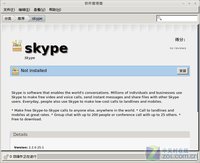
Task: Go to the 推荐 breadcrumb
Action: point(21,19)
